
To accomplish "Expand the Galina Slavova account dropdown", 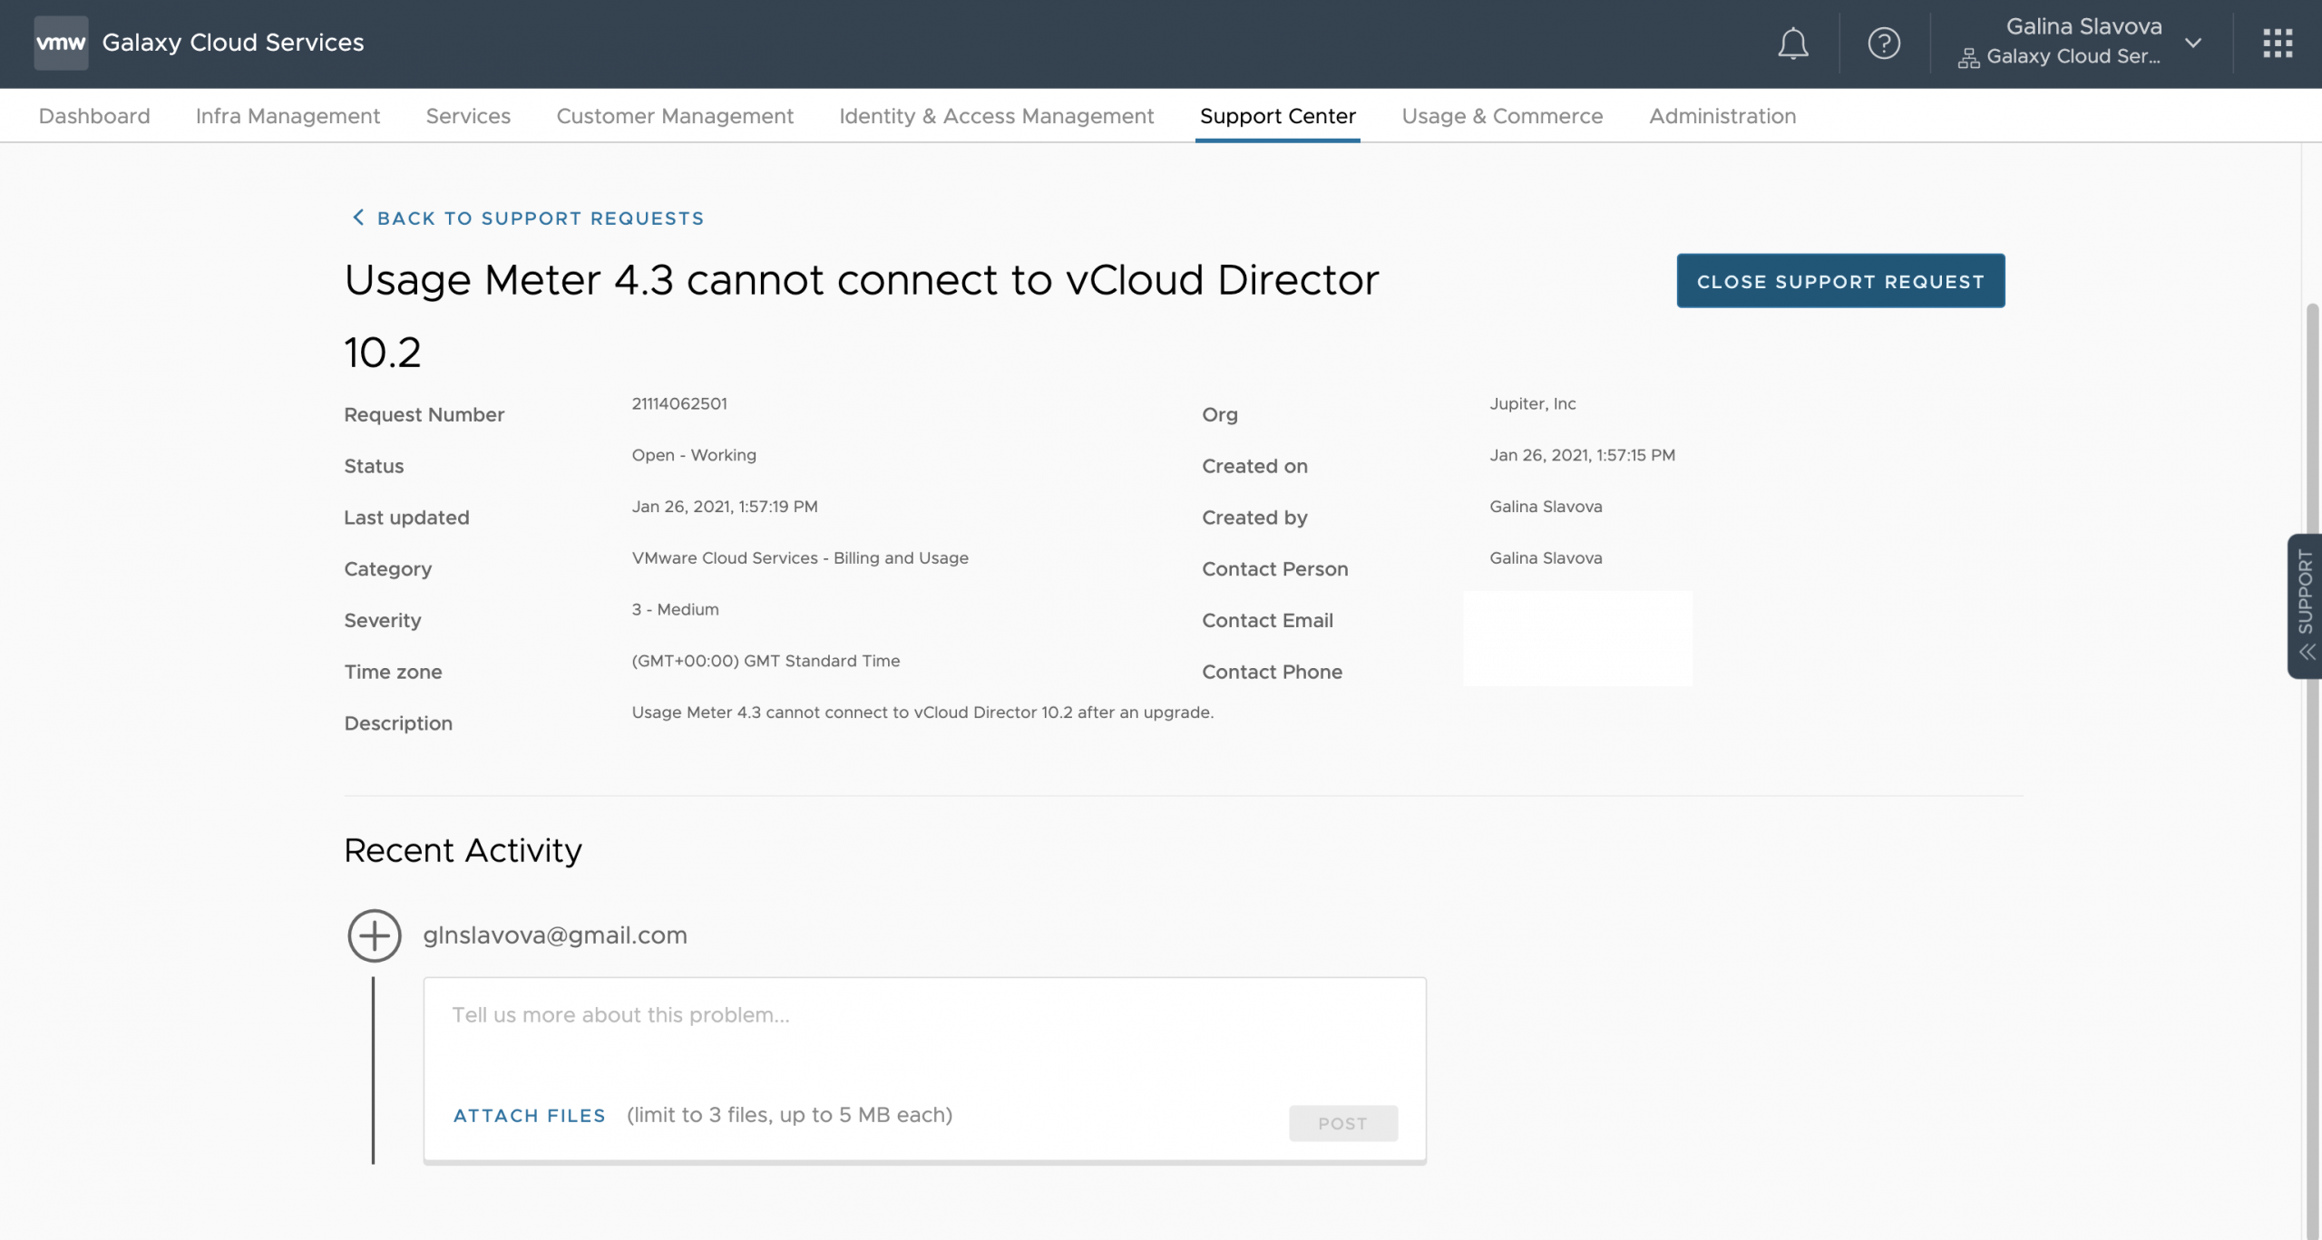I will click(2193, 44).
